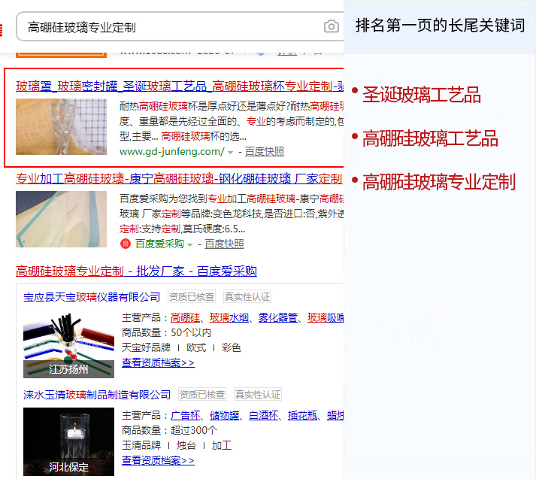Click the 圣诞玻璃工艺品 keyword text
The width and height of the screenshot is (536, 479).
(x=422, y=95)
